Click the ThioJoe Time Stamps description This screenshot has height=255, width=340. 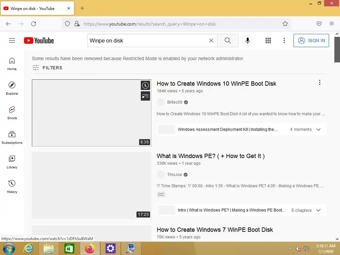pos(240,186)
